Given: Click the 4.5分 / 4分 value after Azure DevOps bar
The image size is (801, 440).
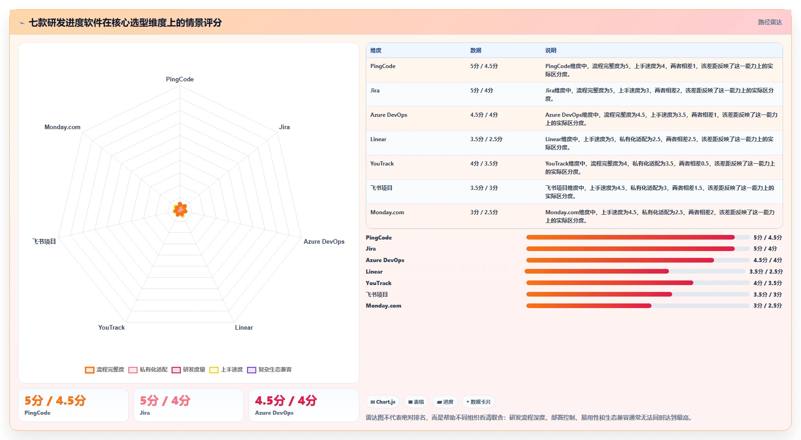Looking at the screenshot, I should (x=767, y=260).
